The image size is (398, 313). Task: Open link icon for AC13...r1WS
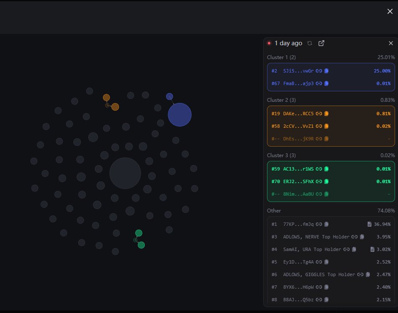[x=319, y=169]
